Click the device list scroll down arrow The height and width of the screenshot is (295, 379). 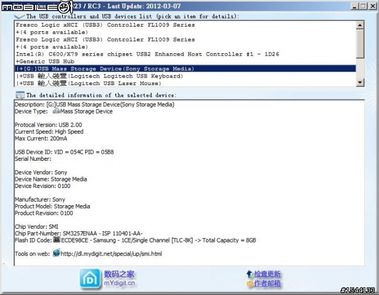(x=360, y=83)
